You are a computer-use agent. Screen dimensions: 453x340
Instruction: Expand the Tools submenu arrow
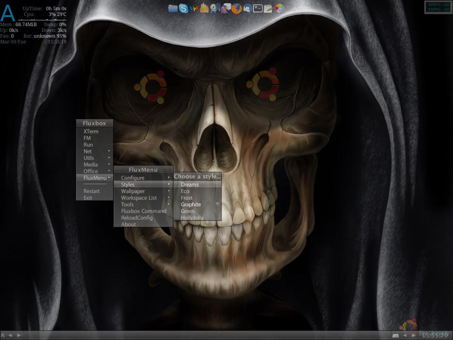(169, 204)
